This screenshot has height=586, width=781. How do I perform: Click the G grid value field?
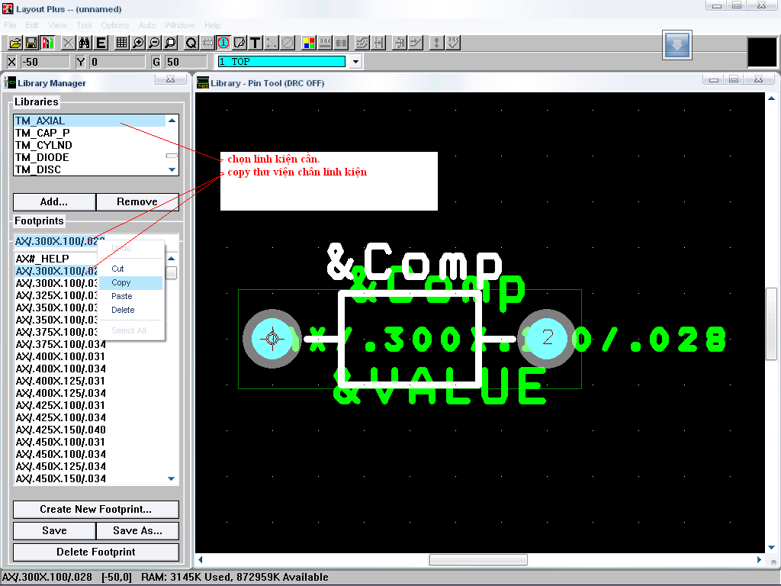point(186,62)
